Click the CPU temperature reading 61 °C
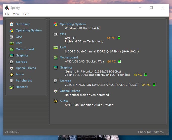This screenshot has width=172, height=140. click(111, 38)
